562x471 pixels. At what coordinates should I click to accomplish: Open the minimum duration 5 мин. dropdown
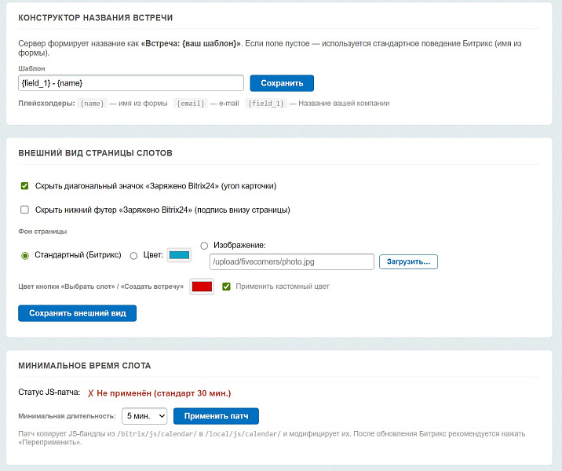[144, 416]
